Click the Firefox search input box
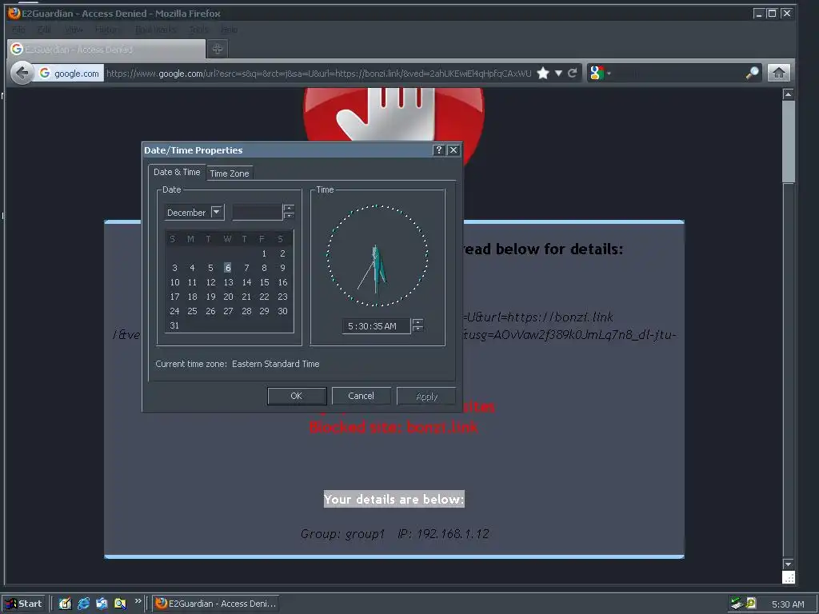The image size is (819, 614). click(678, 73)
